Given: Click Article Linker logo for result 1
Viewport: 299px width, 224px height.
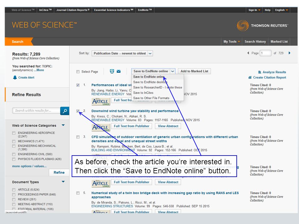Looking at the screenshot, I should coord(101,101).
